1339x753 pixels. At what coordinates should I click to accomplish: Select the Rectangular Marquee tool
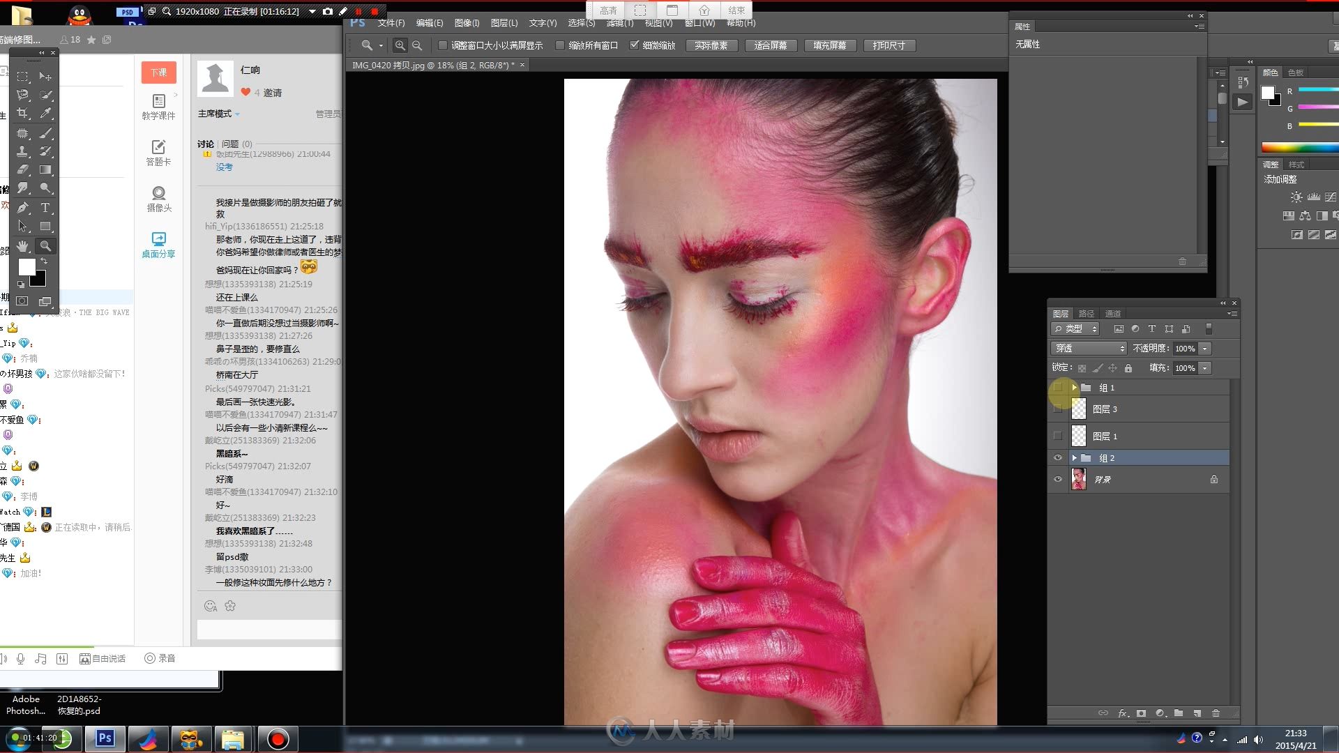(22, 76)
